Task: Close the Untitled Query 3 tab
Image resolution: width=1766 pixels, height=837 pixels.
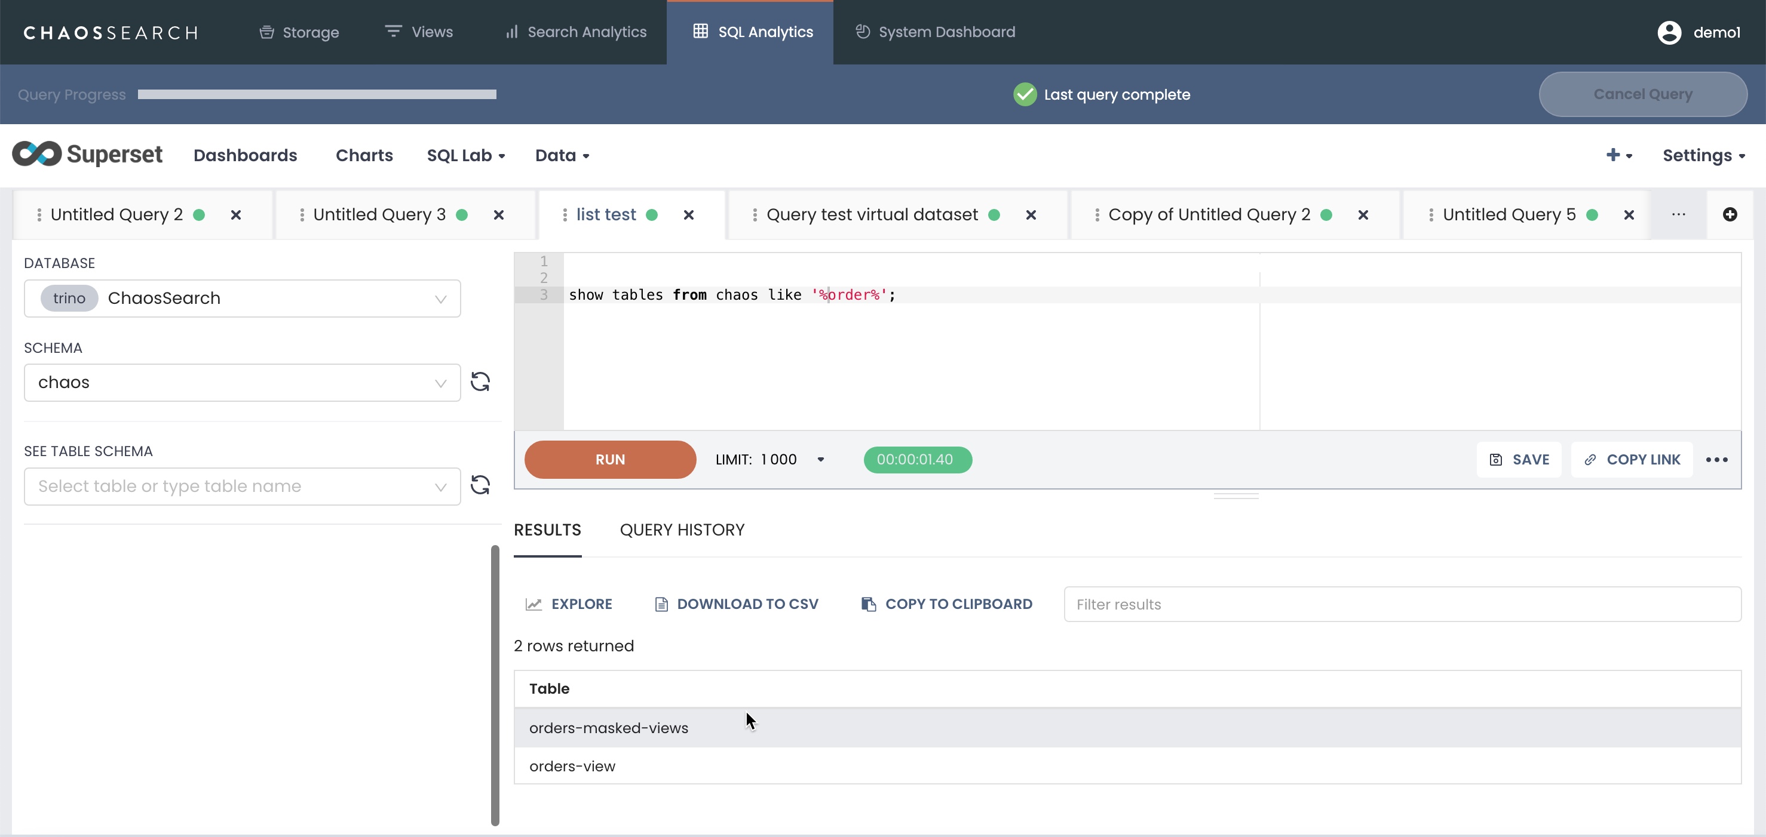Action: 498,215
